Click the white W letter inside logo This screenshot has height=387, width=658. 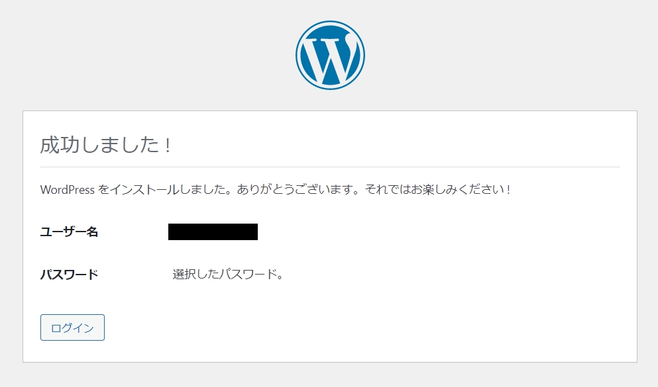tap(330, 59)
